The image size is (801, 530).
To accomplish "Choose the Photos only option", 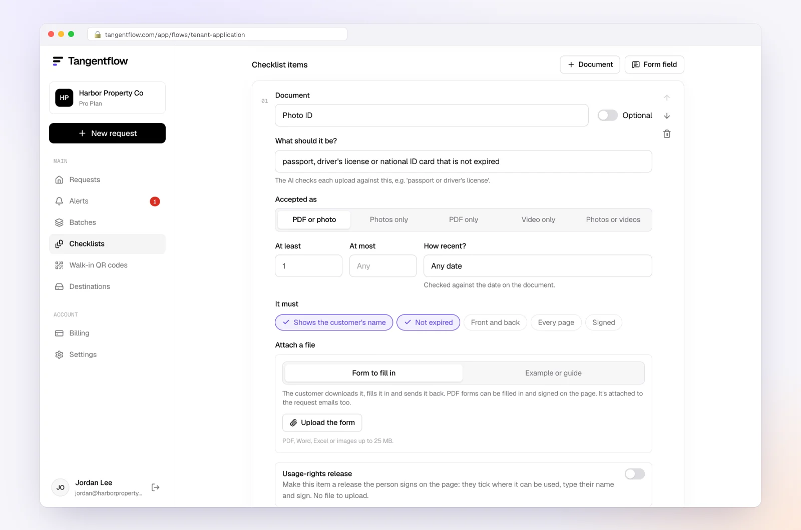I will [x=389, y=219].
